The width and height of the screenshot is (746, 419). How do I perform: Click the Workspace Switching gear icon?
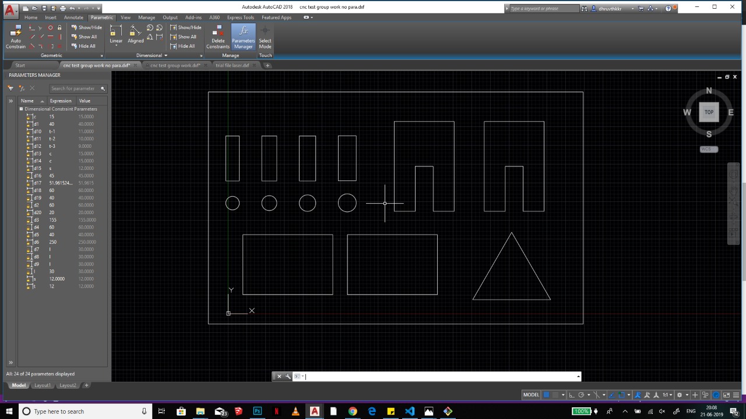[679, 395]
